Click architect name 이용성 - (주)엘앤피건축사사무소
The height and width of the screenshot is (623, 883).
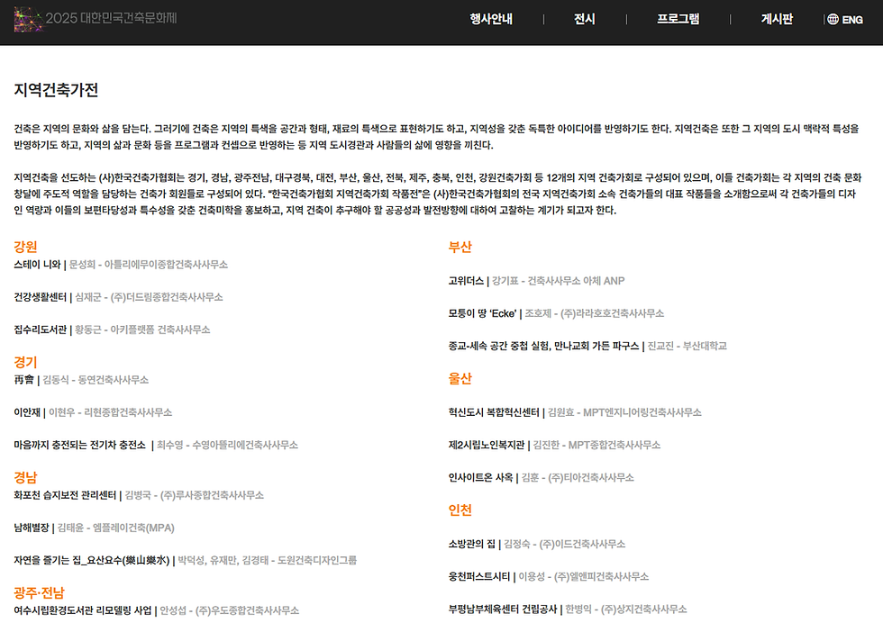tap(584, 577)
